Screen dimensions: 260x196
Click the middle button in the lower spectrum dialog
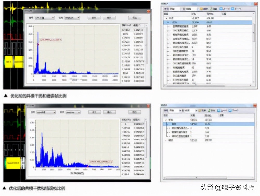coord(109,112)
